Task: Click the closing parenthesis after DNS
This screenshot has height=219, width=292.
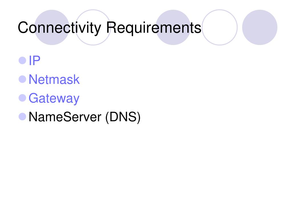Action: (x=139, y=117)
